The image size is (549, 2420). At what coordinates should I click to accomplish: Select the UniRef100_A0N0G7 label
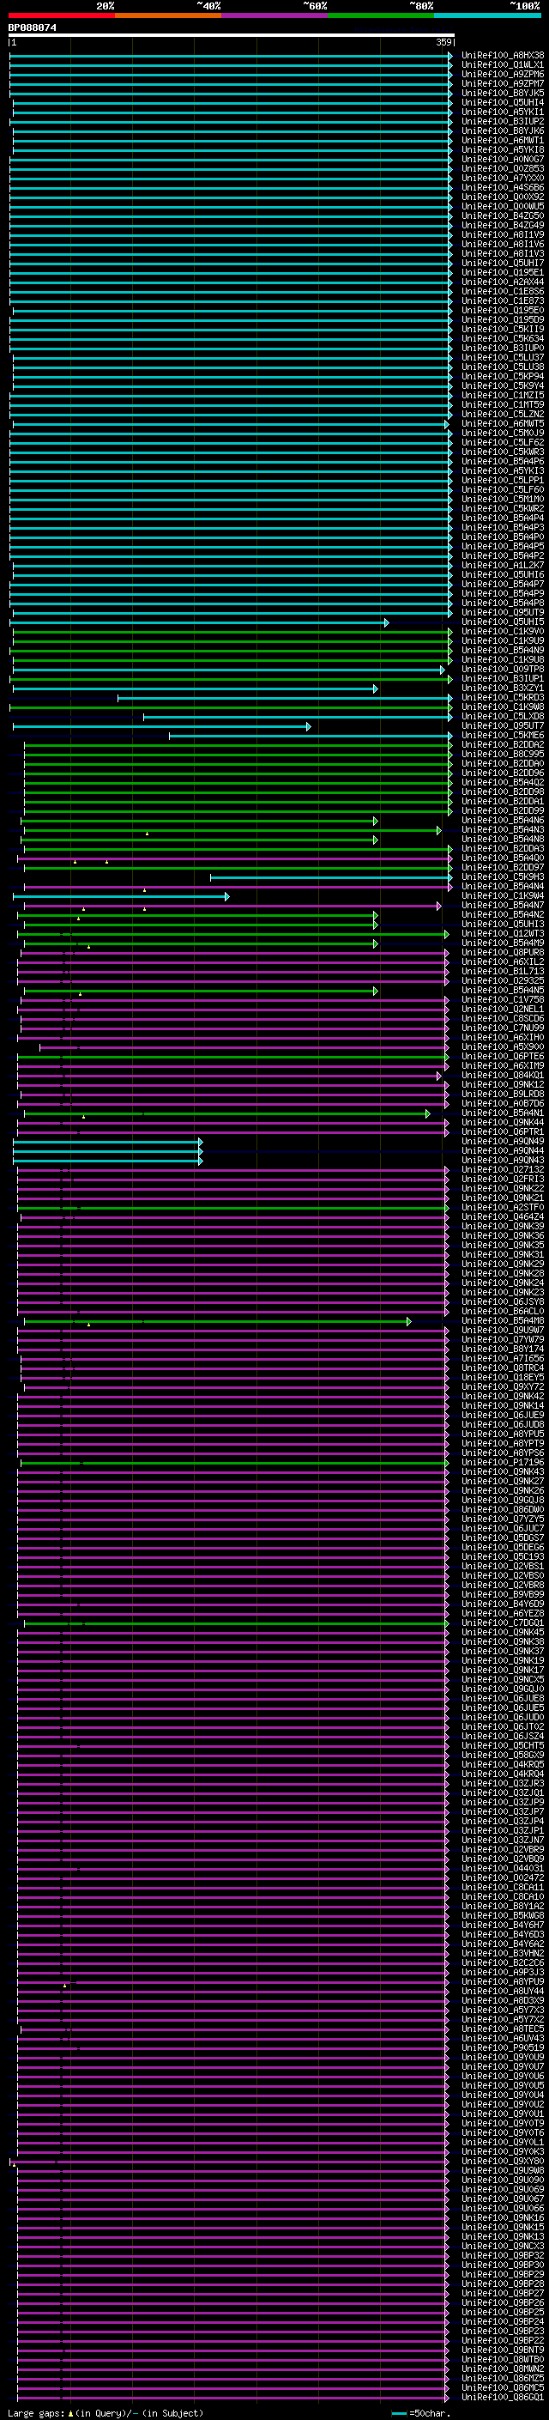pyautogui.click(x=502, y=159)
